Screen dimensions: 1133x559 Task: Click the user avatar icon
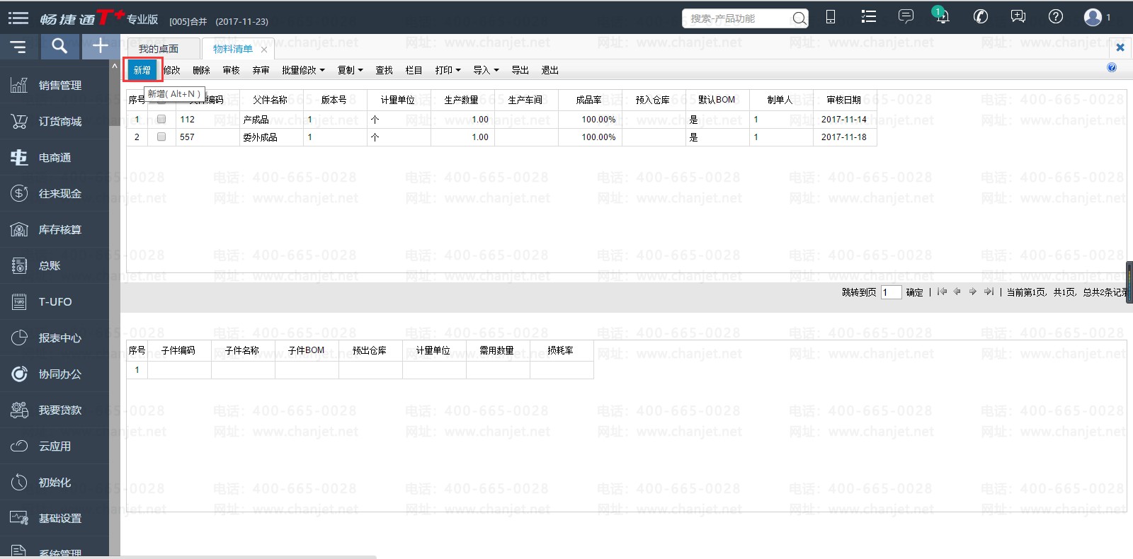tap(1093, 17)
